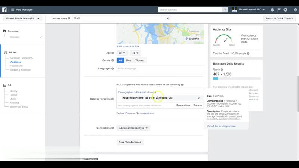
Task: Click the Audience Size gauge meter
Action: [x=224, y=40]
